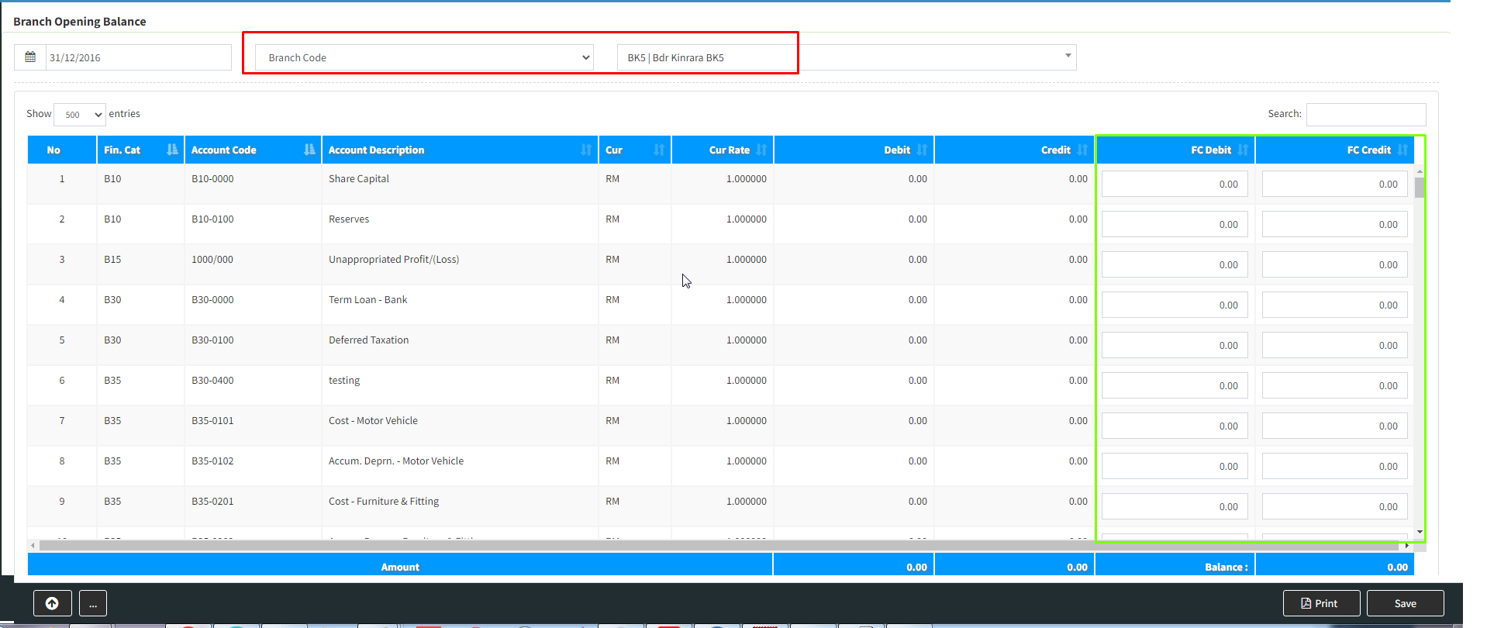Screen dimensions: 1487x628
Task: Click the Search input field
Action: click(x=1365, y=114)
